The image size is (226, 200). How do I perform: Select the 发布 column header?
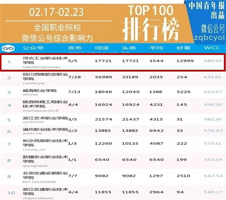75,48
